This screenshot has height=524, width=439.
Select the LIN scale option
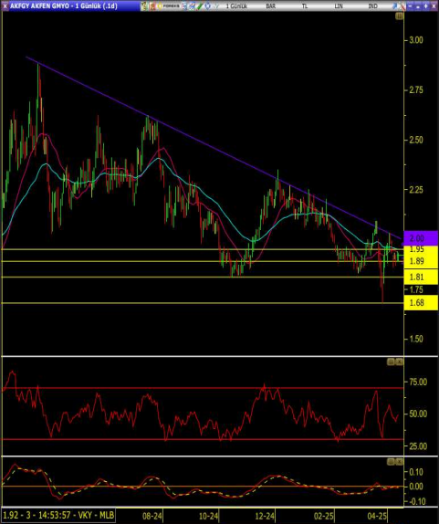point(339,6)
